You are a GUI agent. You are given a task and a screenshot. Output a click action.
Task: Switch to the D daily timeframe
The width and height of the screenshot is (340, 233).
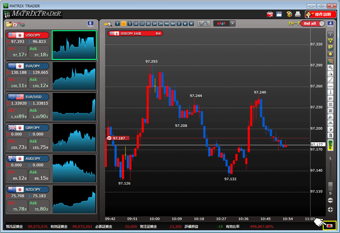[x=179, y=24]
